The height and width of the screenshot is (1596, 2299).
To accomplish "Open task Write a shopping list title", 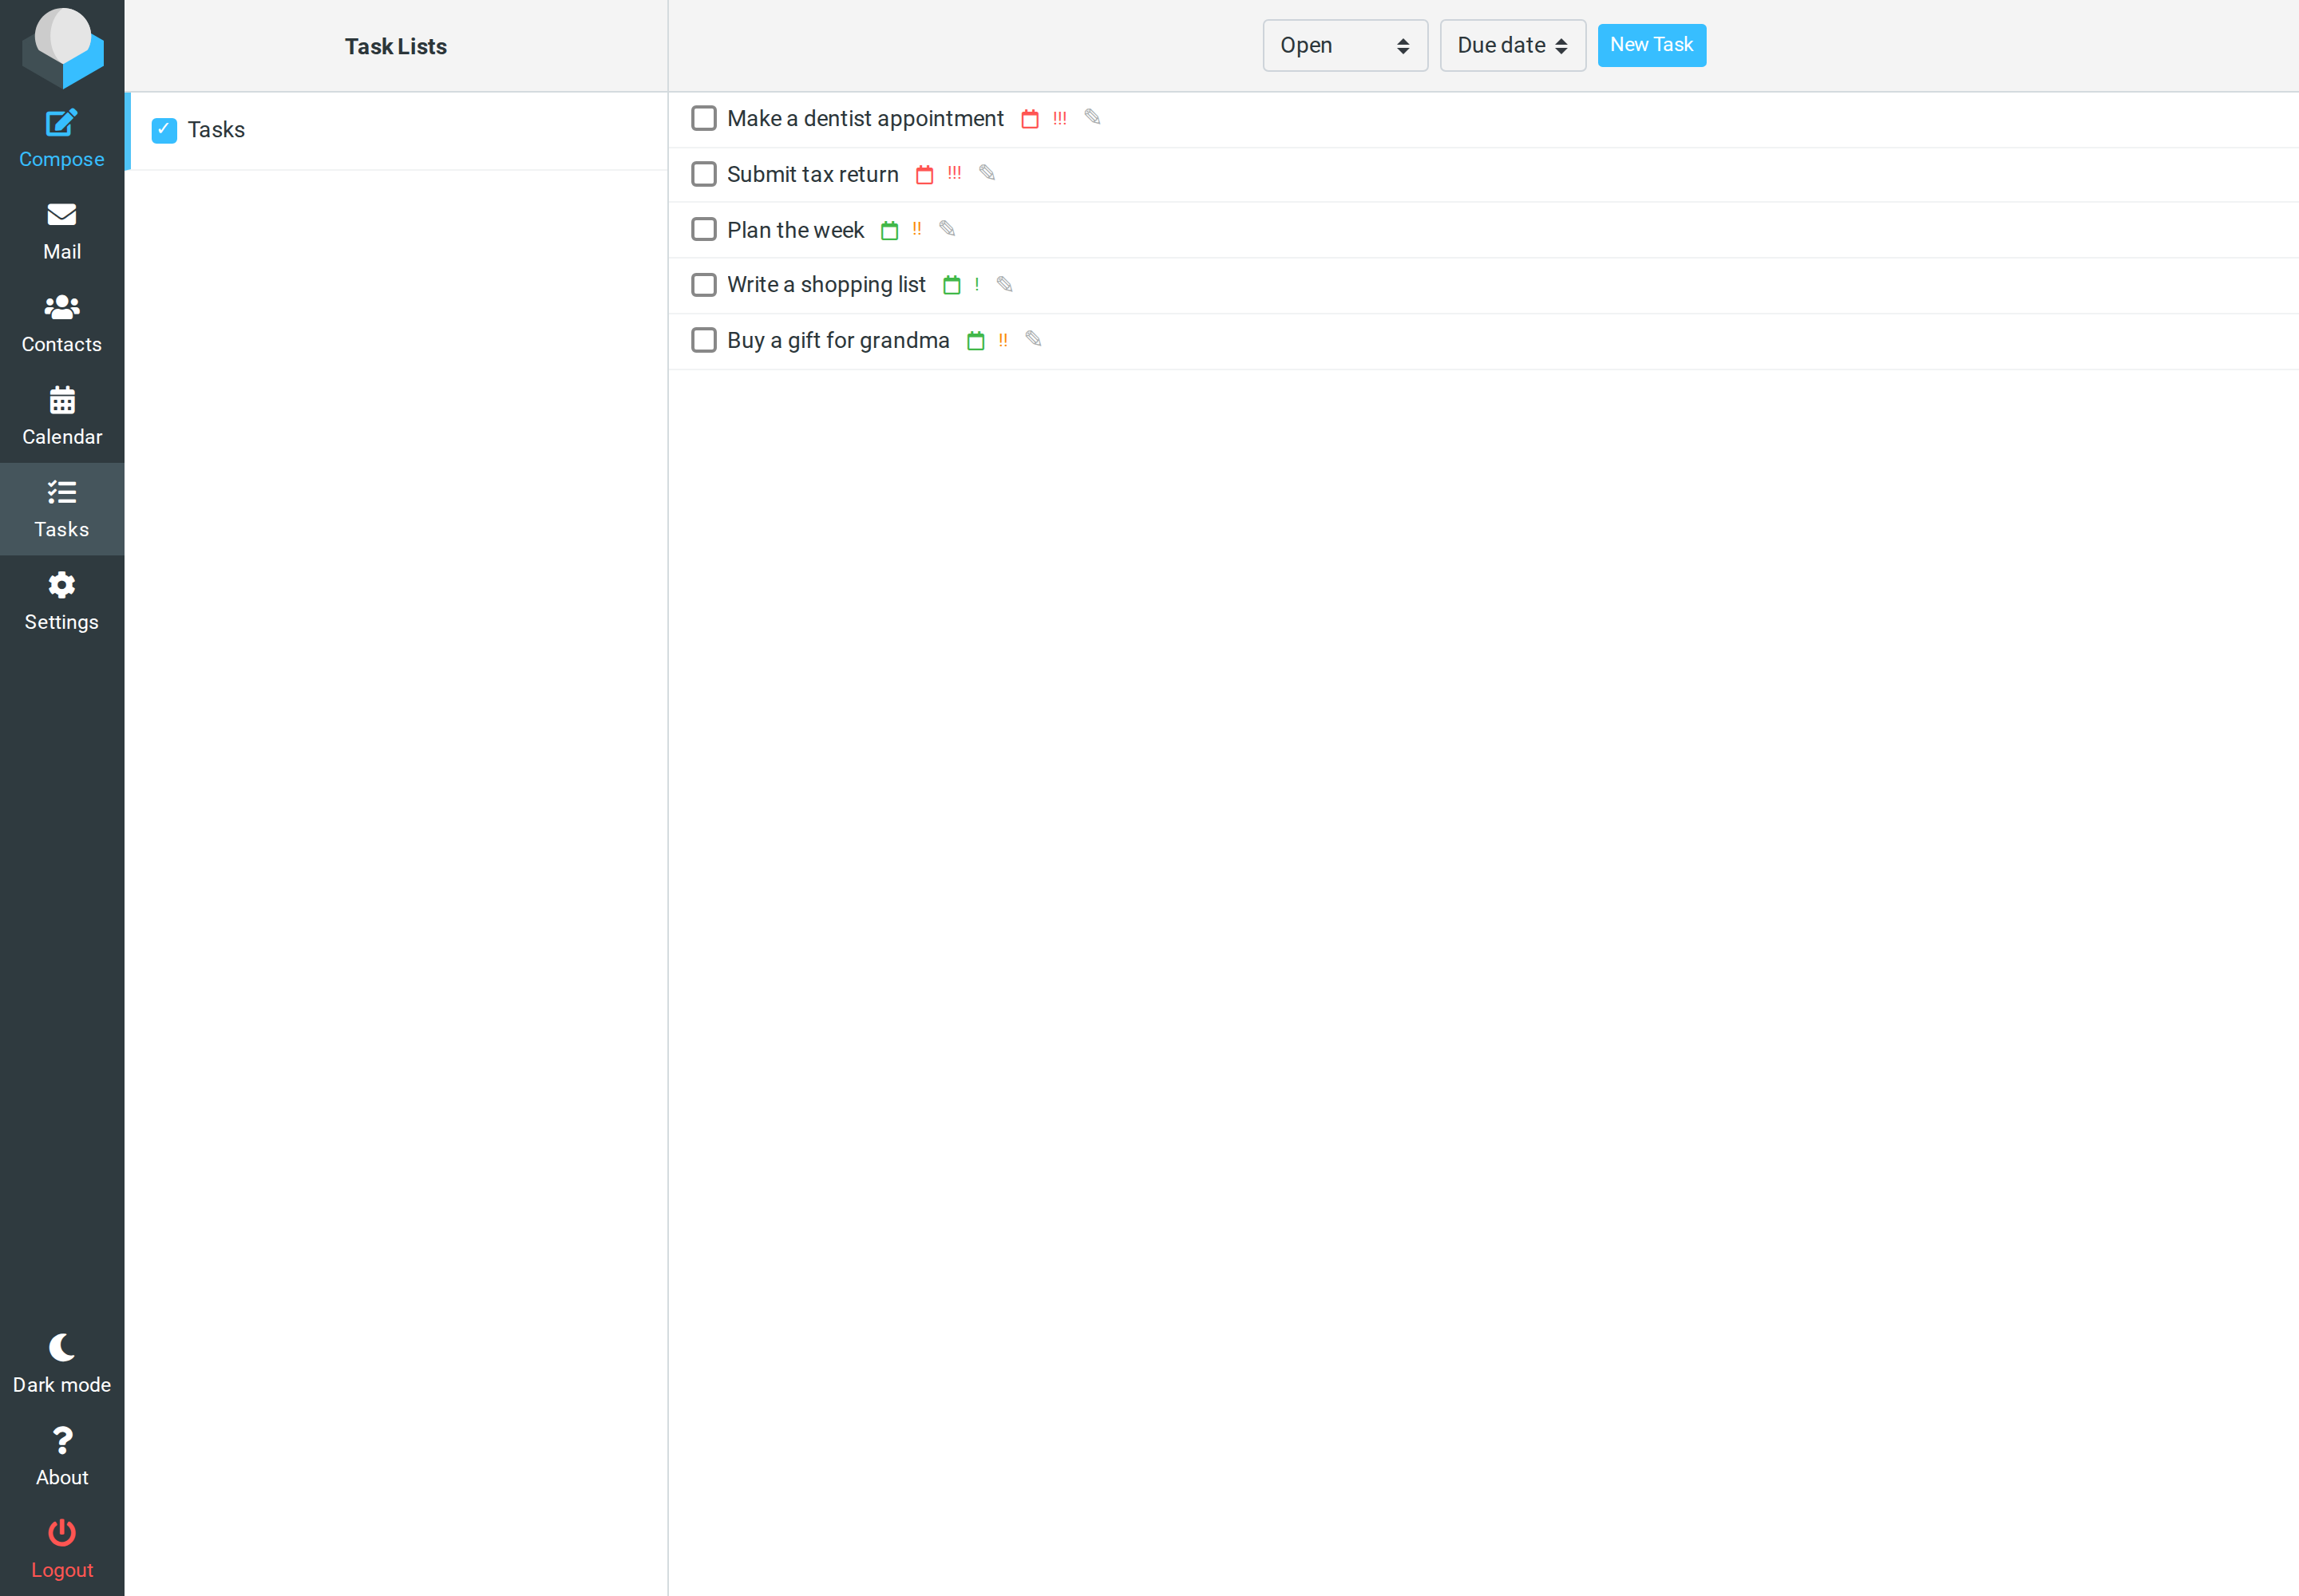I will [826, 285].
